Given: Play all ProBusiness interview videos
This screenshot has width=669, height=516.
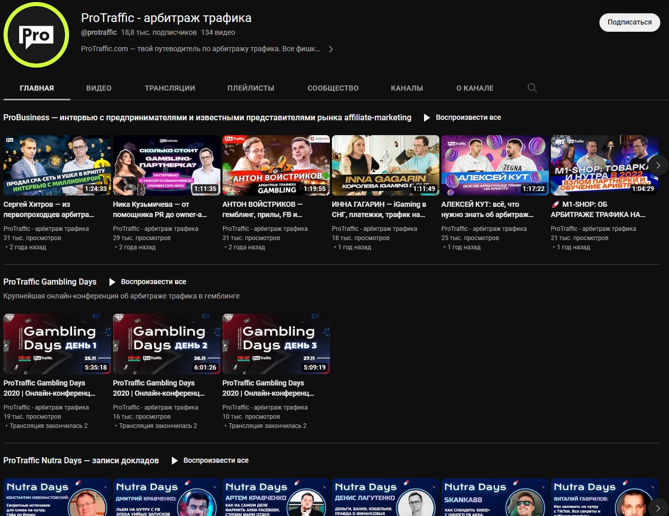Looking at the screenshot, I should 462,117.
